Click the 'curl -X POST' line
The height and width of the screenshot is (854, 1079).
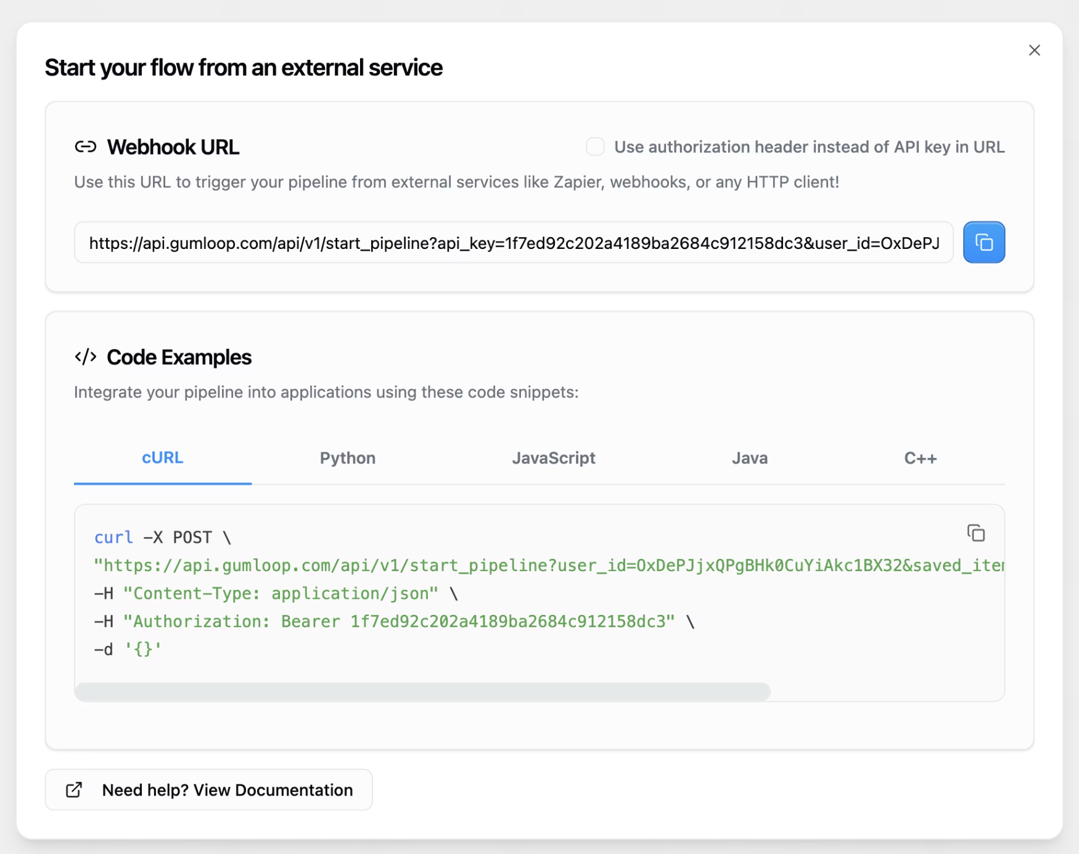[x=163, y=537]
